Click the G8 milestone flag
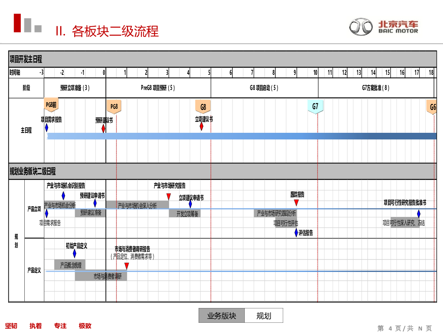The image size is (443, 332). [203, 107]
